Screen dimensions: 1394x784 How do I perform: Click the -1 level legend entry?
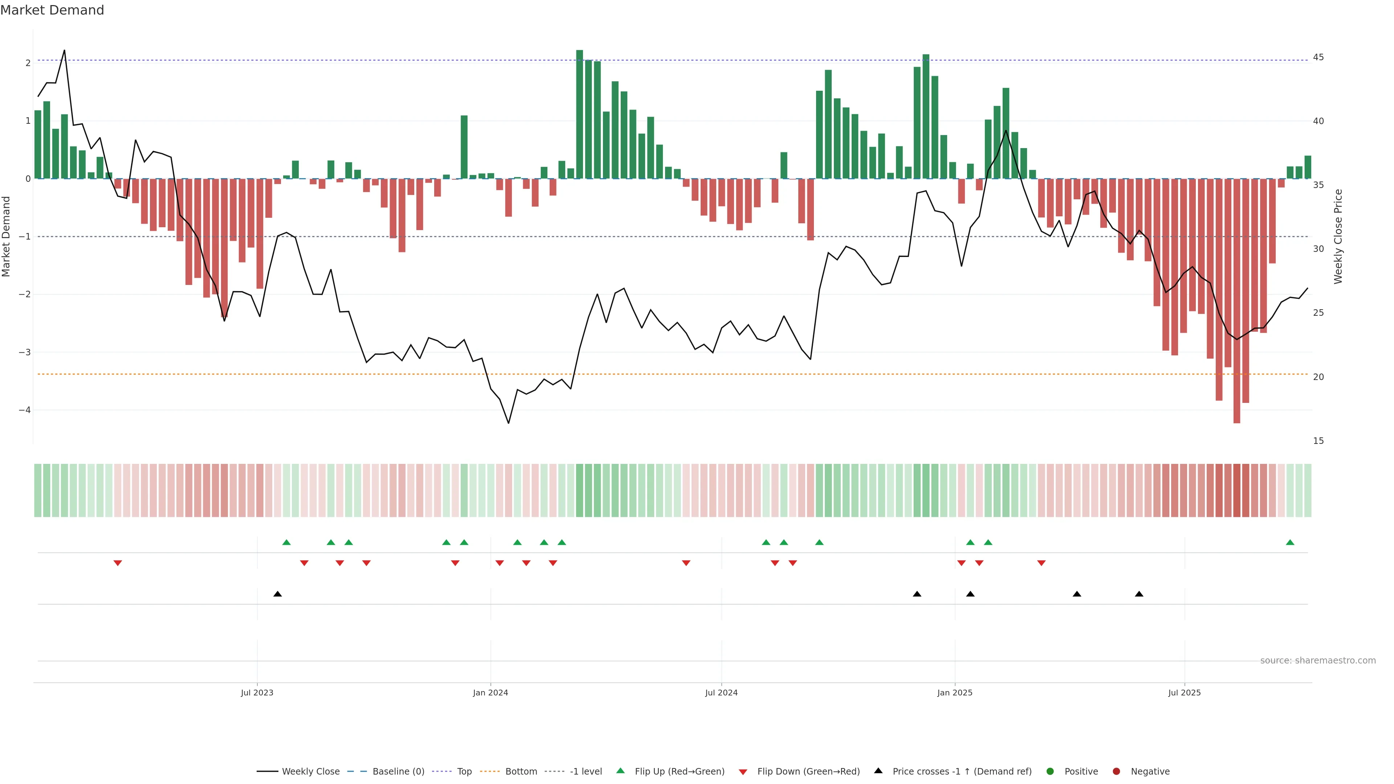point(586,772)
